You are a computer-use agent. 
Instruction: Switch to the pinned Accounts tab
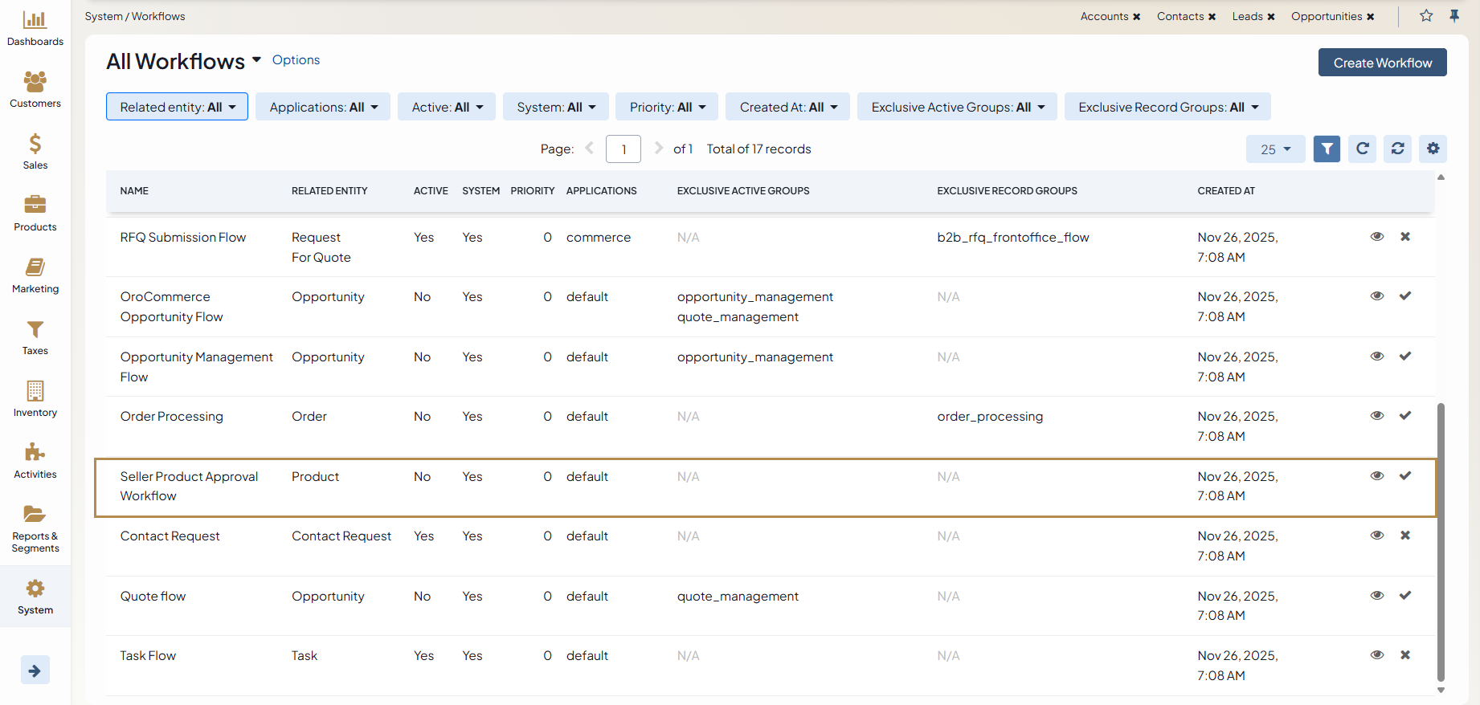point(1103,16)
